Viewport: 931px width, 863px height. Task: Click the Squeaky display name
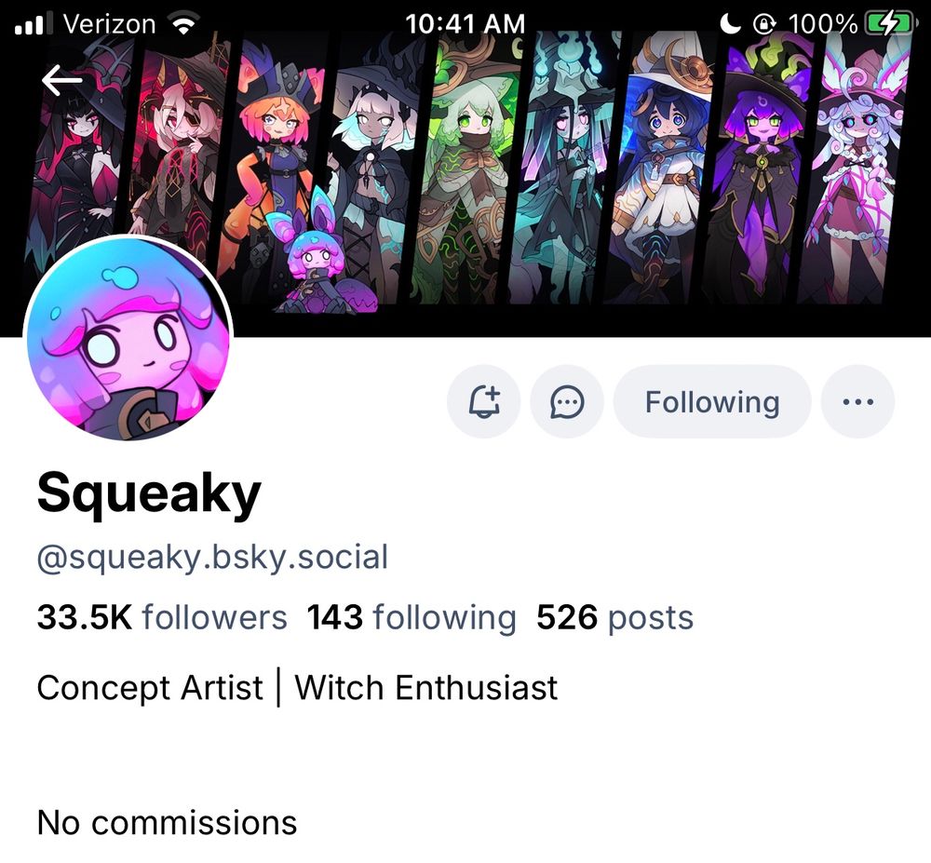click(149, 494)
